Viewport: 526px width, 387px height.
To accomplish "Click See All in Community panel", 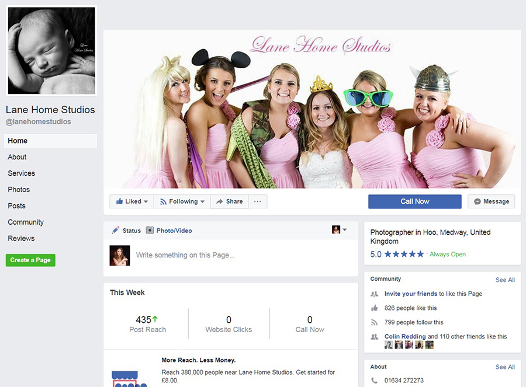I will (x=505, y=280).
